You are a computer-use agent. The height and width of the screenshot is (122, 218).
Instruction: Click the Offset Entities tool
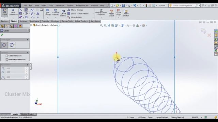[63, 13]
